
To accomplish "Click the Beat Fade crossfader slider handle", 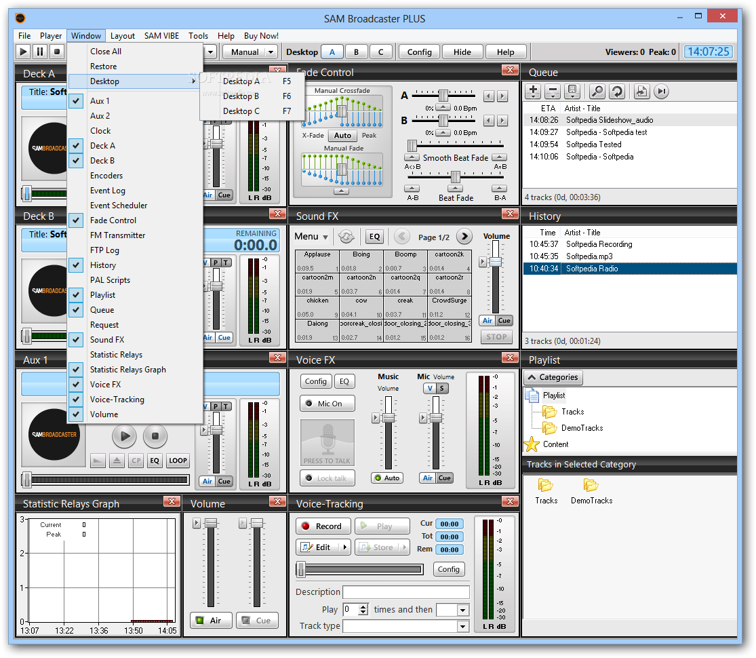I will tap(455, 177).
